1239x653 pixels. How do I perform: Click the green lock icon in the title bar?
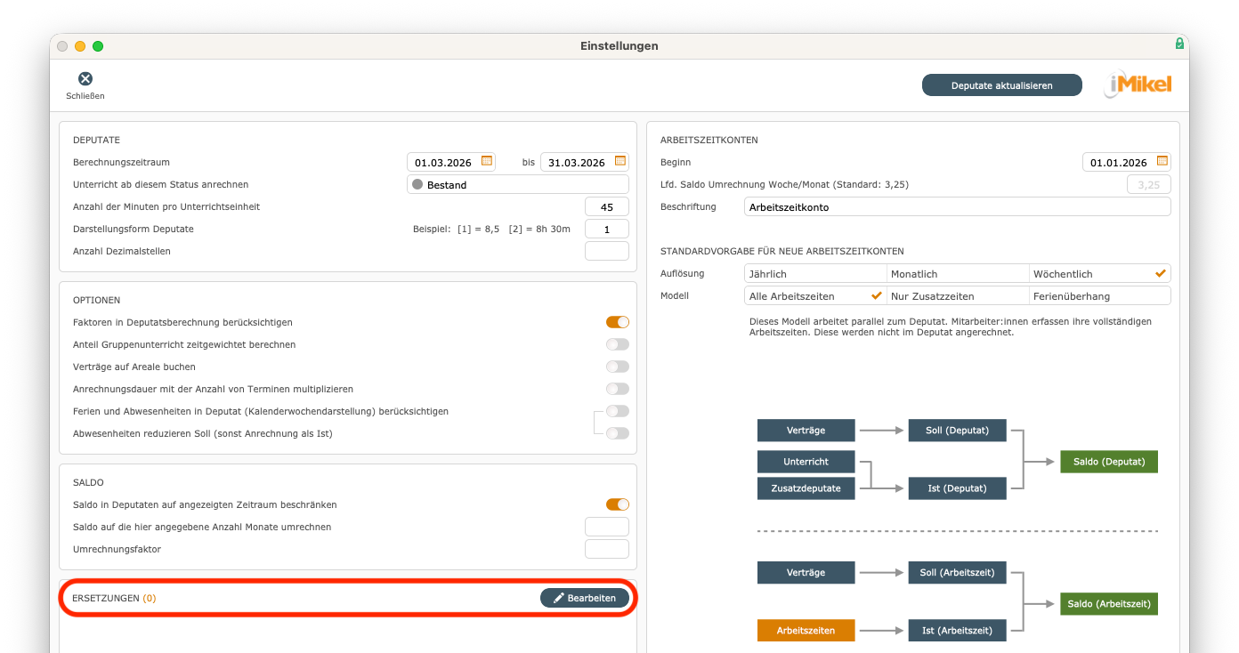click(x=1178, y=43)
